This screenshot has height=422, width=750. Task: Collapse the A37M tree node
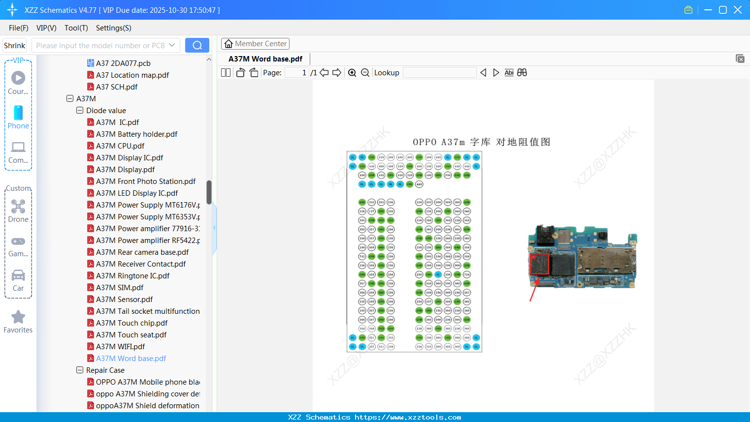click(70, 98)
